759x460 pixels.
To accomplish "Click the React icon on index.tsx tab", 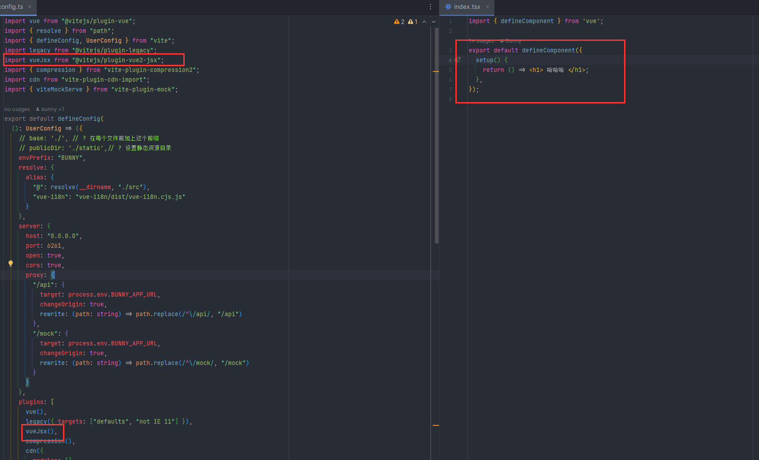I will [448, 7].
